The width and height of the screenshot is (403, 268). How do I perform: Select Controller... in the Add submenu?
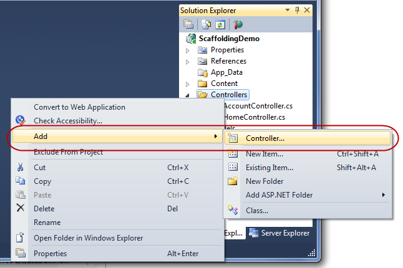(308, 138)
